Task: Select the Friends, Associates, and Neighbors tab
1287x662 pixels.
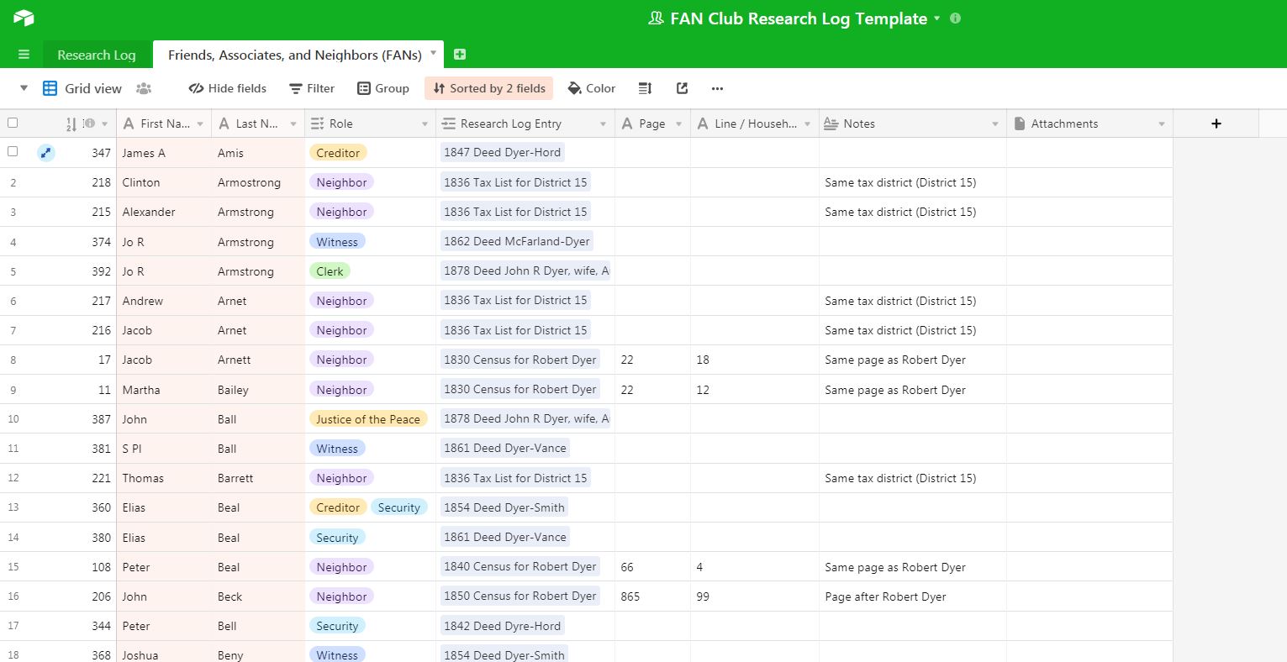Action: pyautogui.click(x=294, y=55)
